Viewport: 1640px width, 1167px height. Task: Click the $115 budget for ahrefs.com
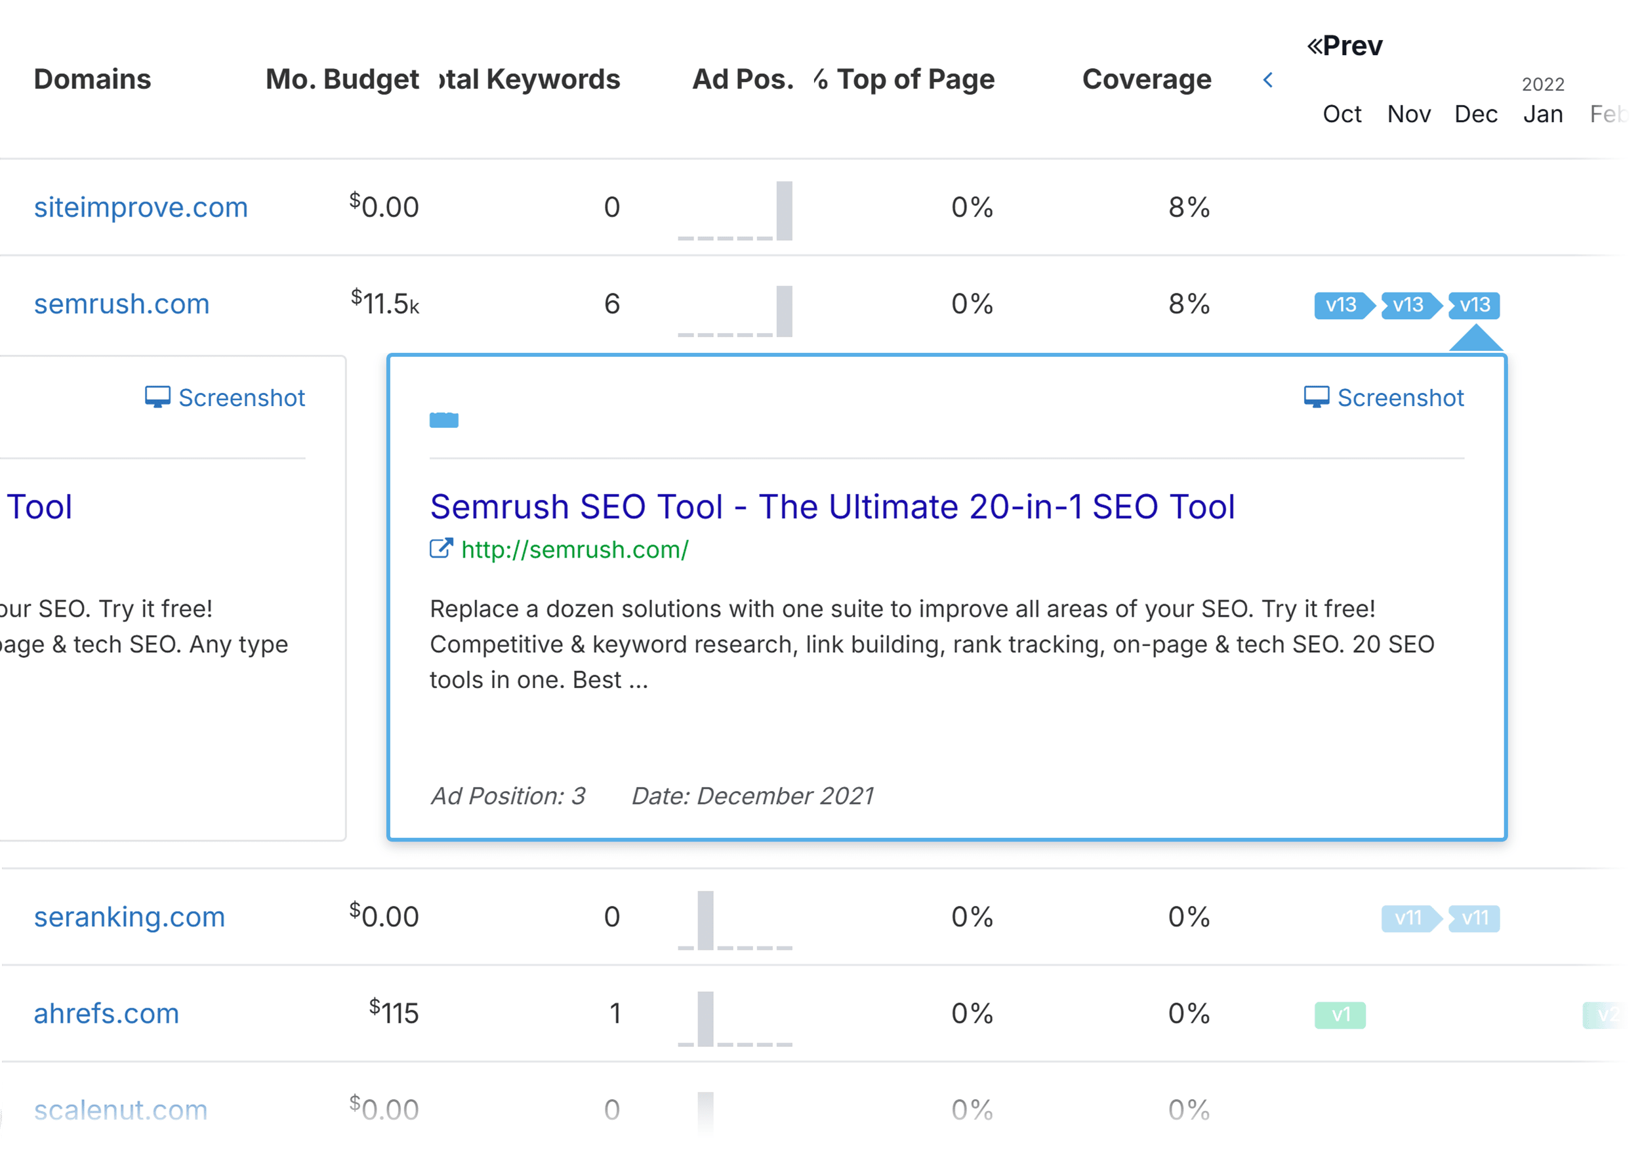[x=394, y=1012]
